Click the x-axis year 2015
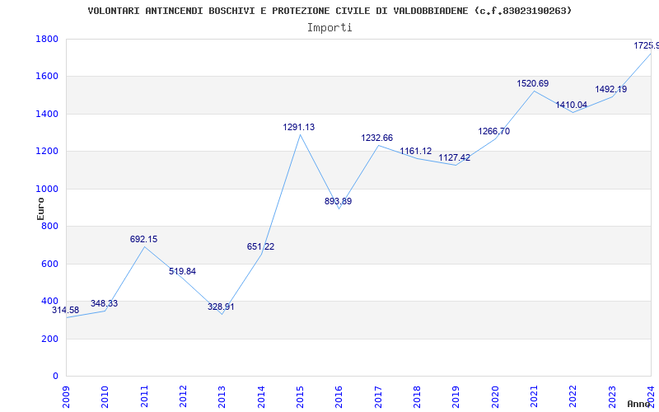 click(300, 396)
